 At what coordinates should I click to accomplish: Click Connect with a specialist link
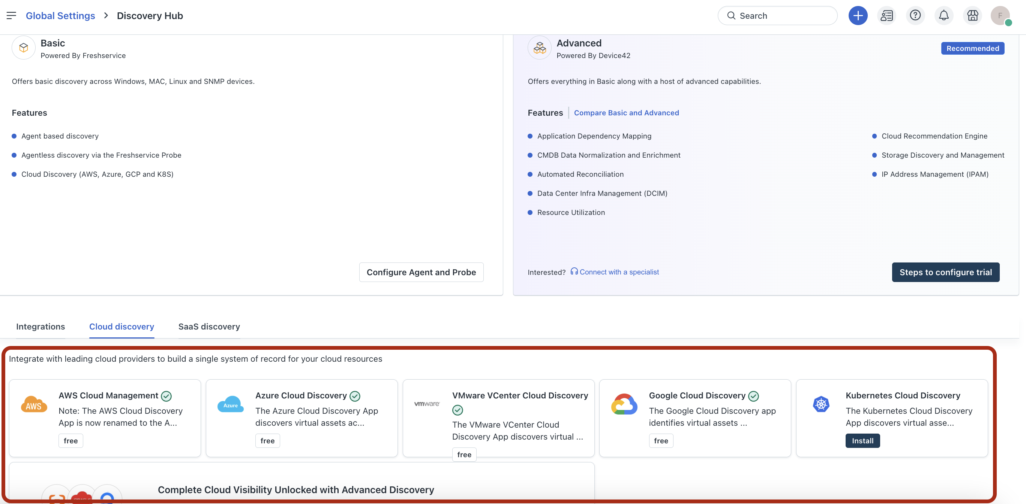[x=618, y=272]
